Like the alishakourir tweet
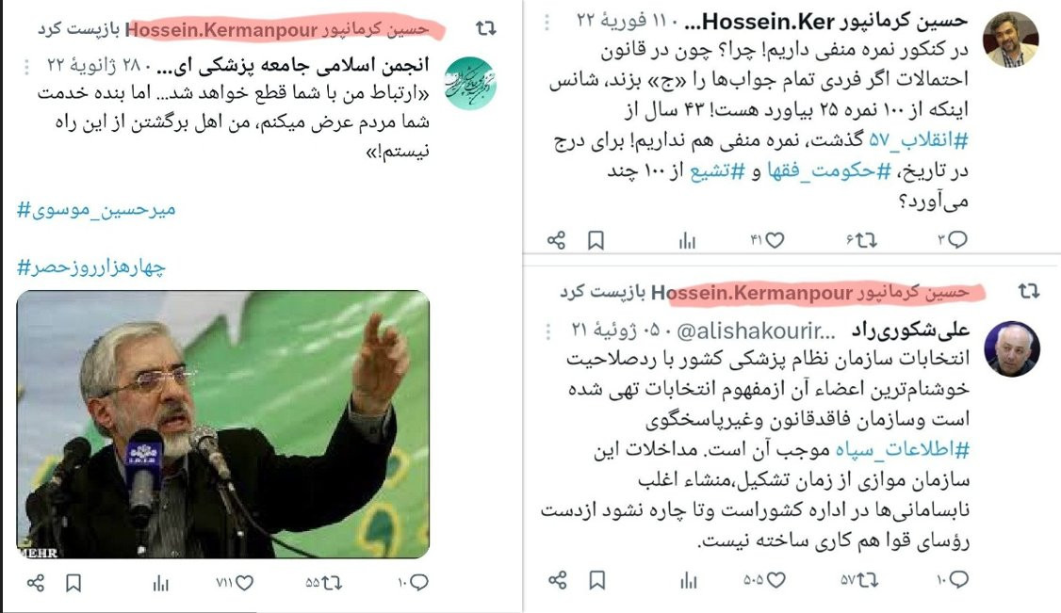 click(764, 580)
